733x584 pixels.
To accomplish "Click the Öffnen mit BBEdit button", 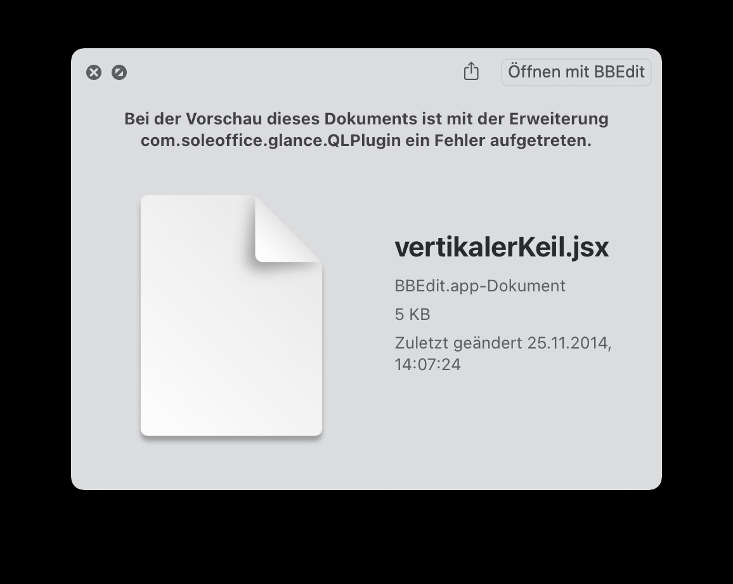I will coord(576,72).
